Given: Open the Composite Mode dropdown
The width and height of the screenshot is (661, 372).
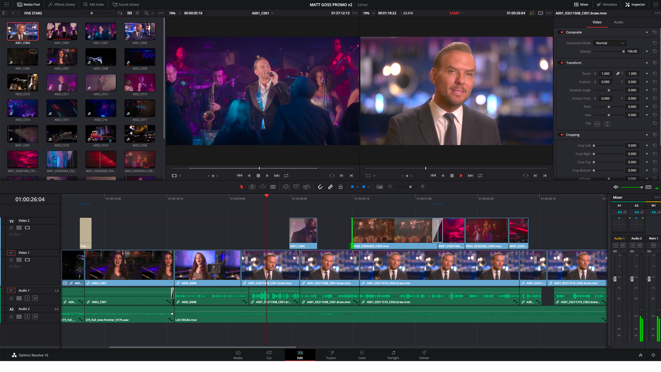Looking at the screenshot, I should [610, 43].
